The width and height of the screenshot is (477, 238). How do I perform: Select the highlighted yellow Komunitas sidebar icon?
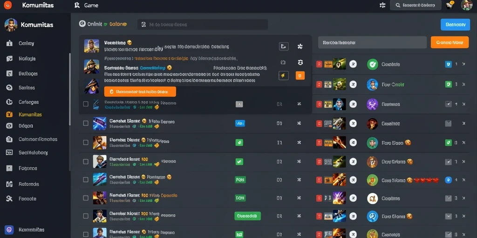click(9, 114)
